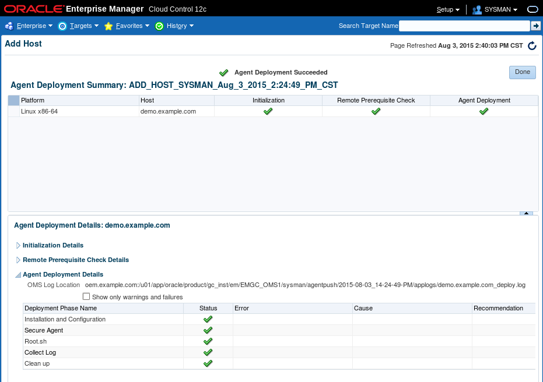Open the Setup dropdown menu
Screen dimensions: 543x382
pos(448,10)
